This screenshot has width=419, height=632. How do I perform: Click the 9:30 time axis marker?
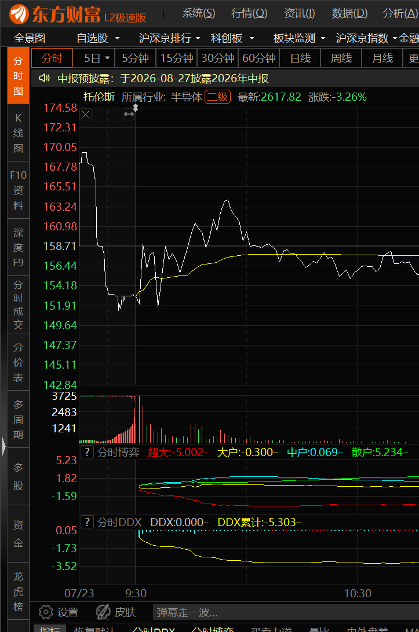click(136, 593)
